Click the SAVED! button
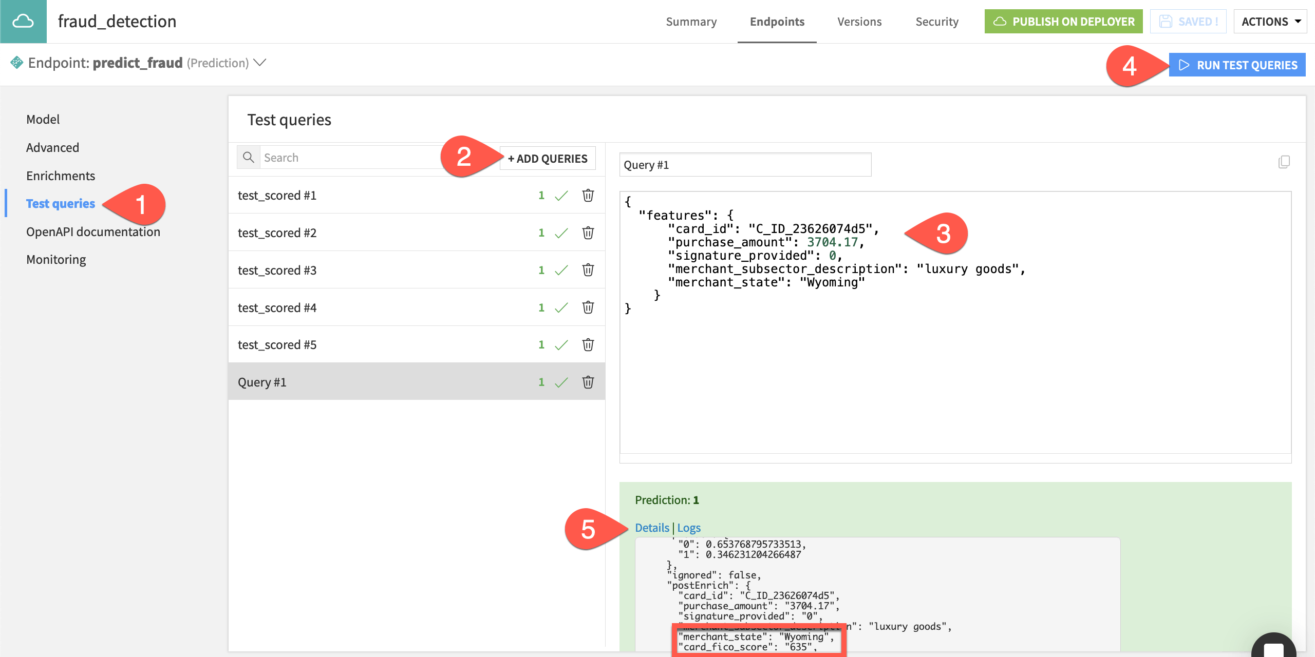The height and width of the screenshot is (657, 1315). pos(1188,22)
